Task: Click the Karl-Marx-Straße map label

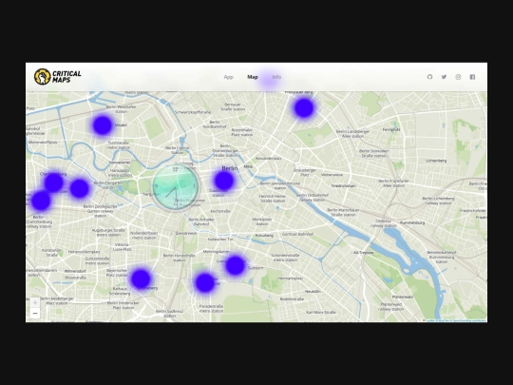Action: pos(321,313)
